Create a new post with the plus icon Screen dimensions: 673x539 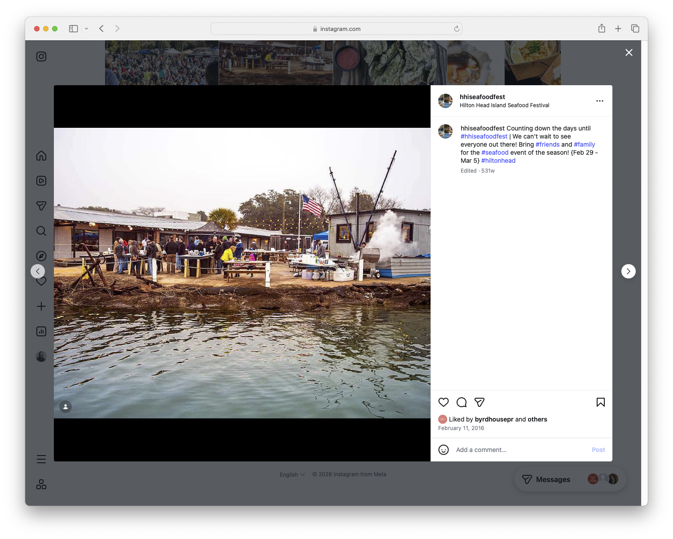[x=41, y=306]
